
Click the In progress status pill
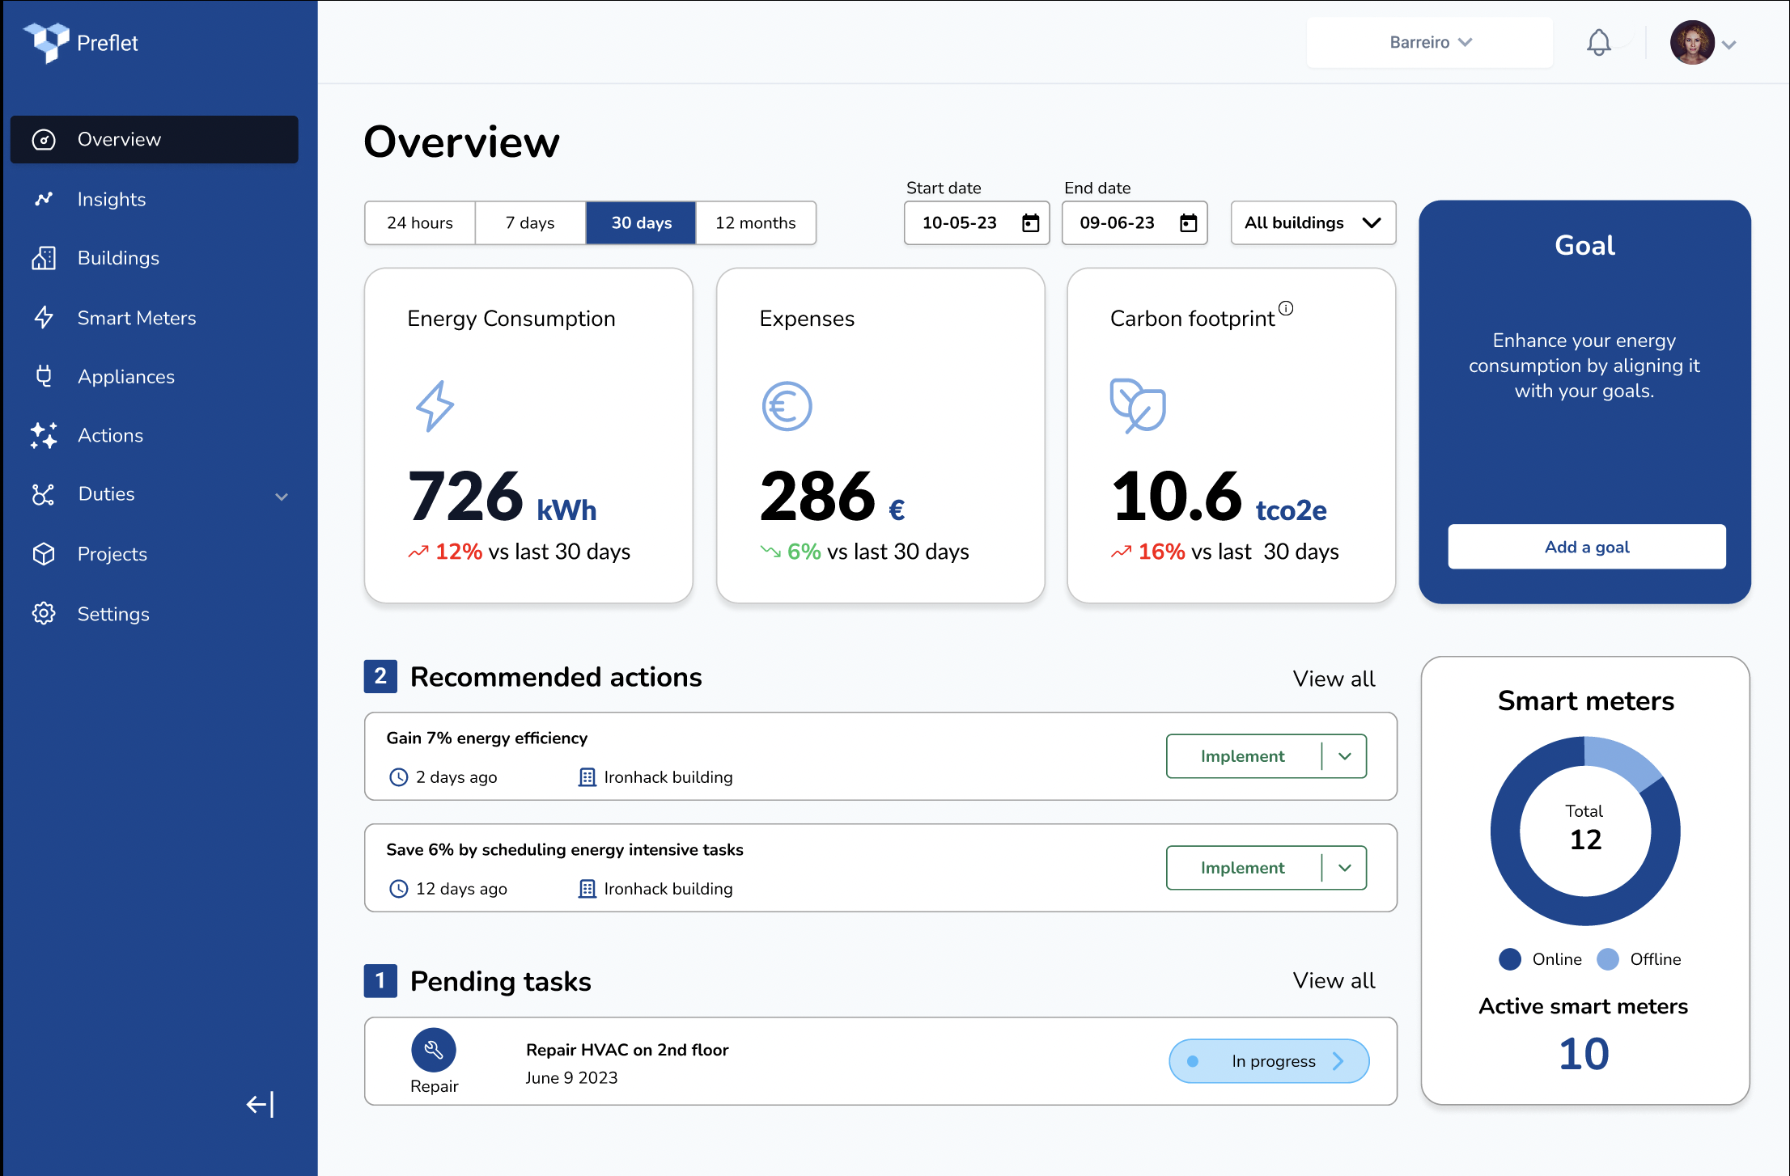1269,1061
